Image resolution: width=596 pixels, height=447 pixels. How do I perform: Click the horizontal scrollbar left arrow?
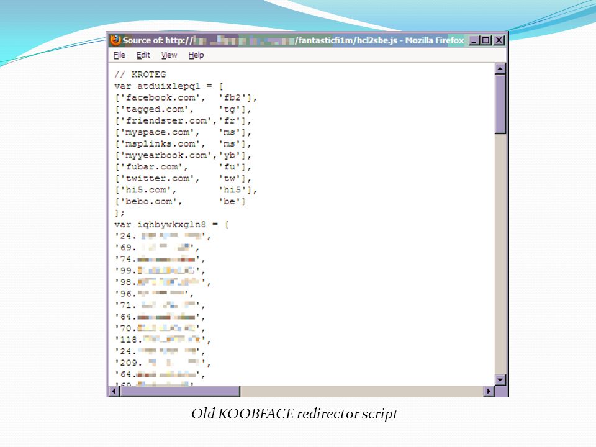pyautogui.click(x=114, y=391)
